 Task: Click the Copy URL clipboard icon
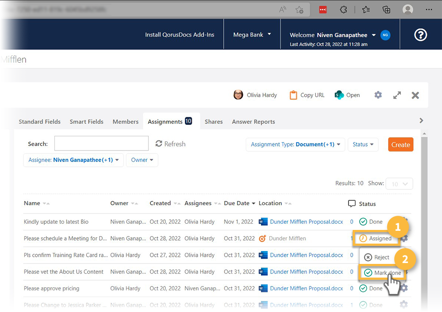click(x=293, y=95)
